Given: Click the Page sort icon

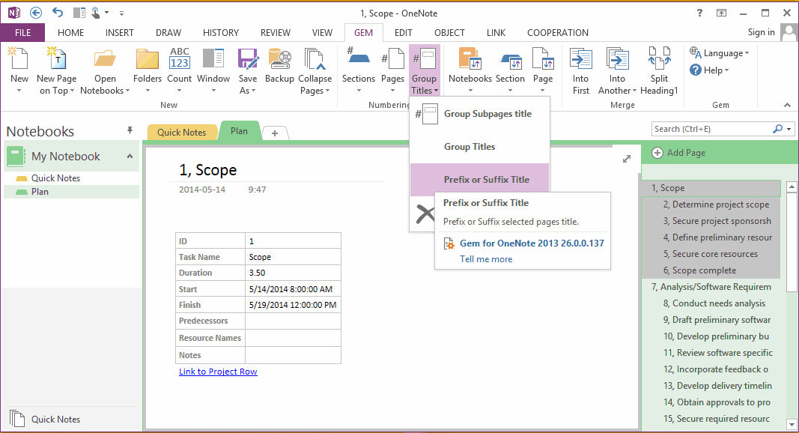Looking at the screenshot, I should pos(543,58).
